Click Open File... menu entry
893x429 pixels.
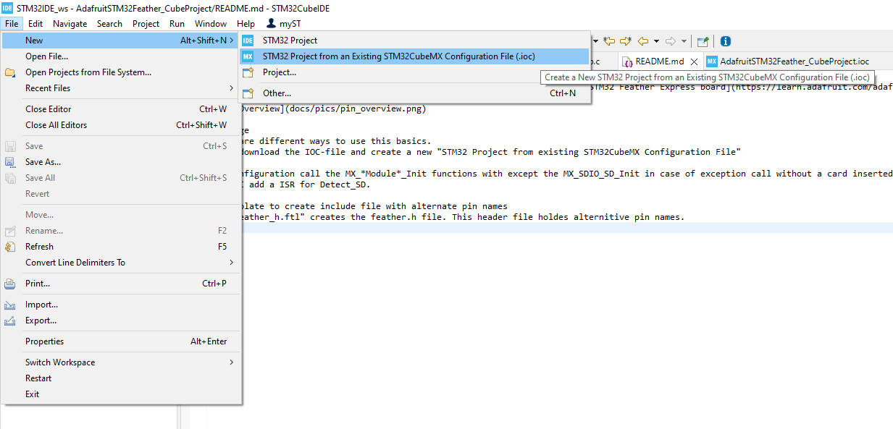[120, 56]
